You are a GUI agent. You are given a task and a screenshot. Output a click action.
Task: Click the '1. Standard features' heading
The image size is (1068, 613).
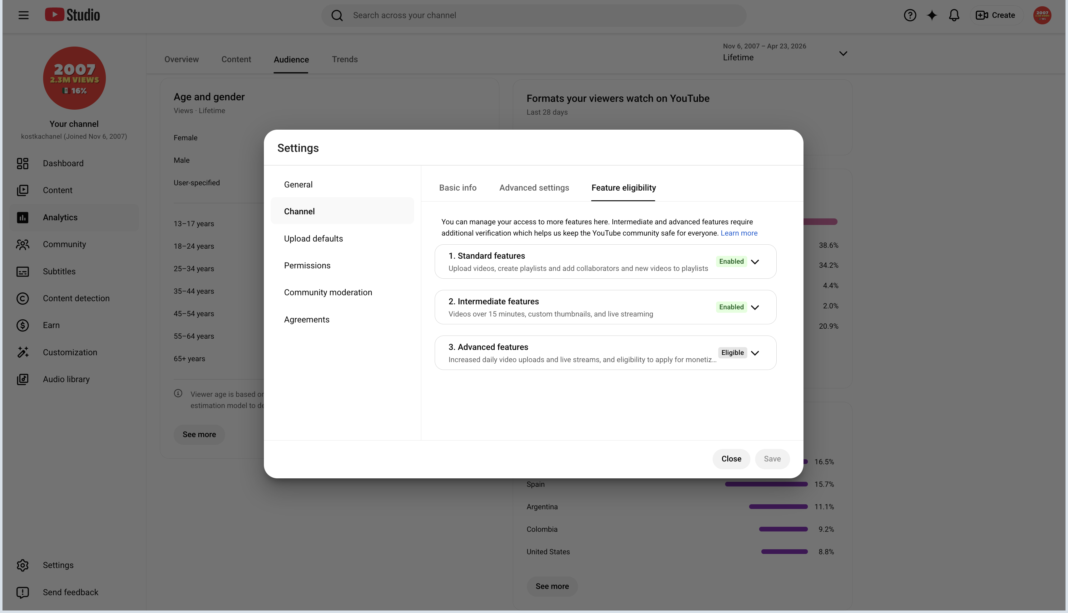pos(487,256)
